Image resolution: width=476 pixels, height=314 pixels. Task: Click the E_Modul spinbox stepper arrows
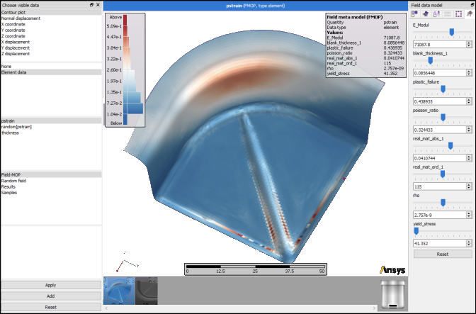tap(469, 45)
